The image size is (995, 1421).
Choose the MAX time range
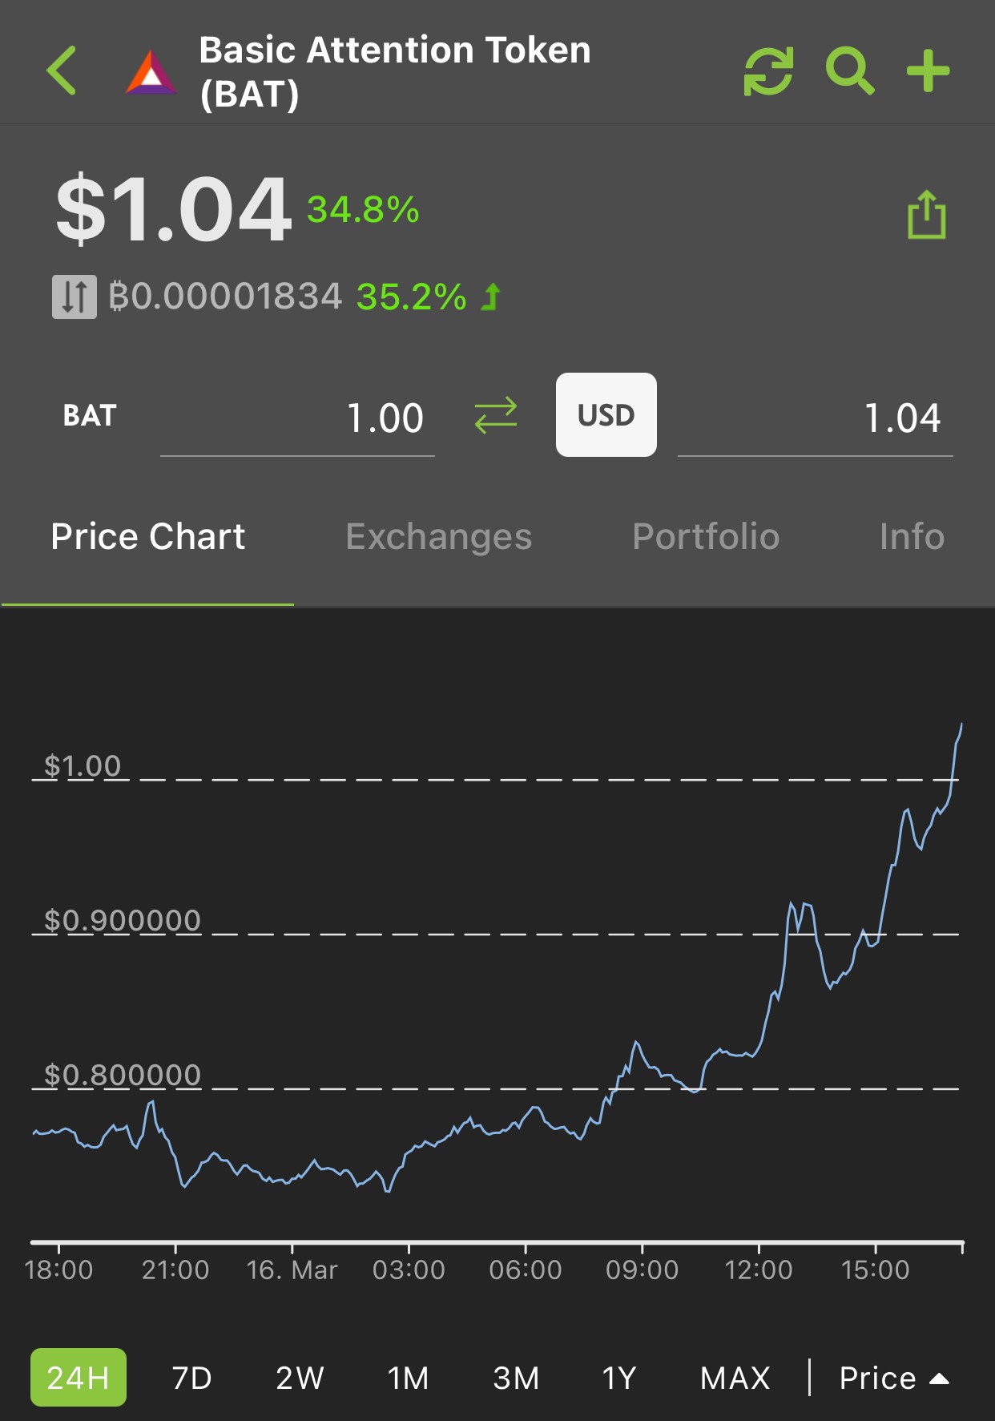(735, 1378)
